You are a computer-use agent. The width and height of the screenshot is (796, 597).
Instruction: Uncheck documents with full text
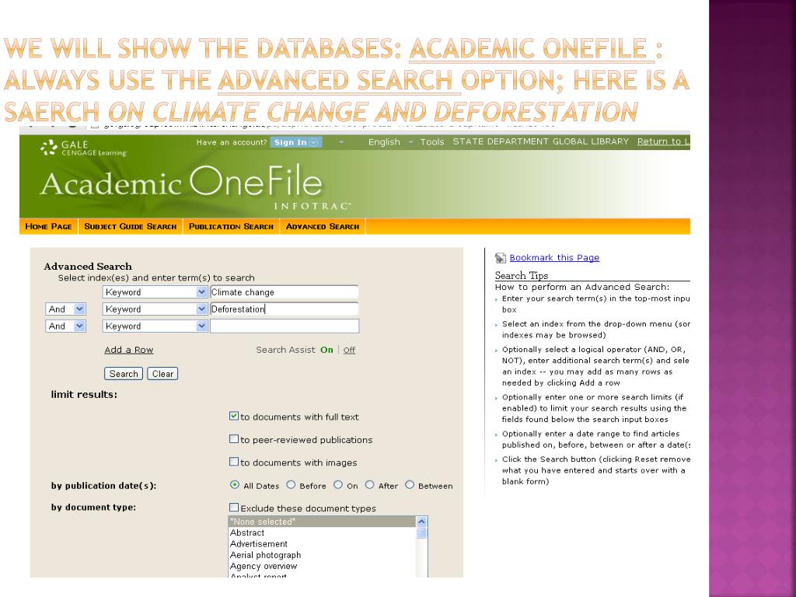(233, 417)
